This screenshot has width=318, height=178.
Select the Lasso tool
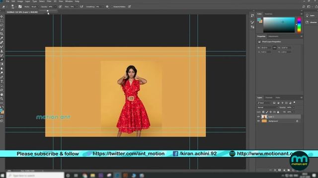1,25
